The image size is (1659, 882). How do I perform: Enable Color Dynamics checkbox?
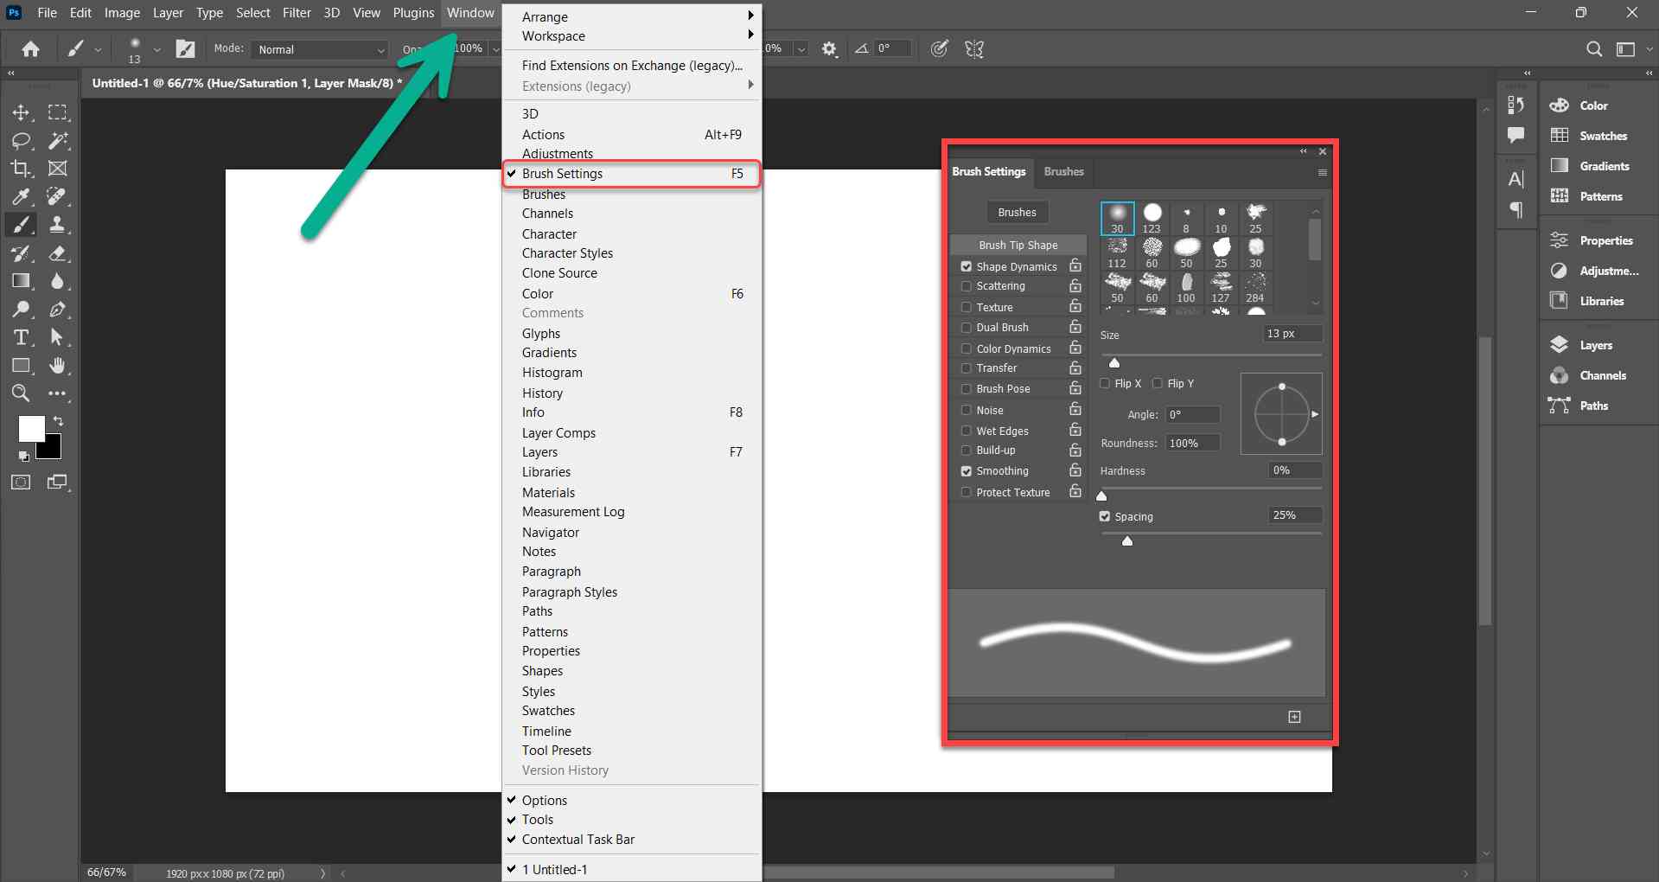coord(967,348)
